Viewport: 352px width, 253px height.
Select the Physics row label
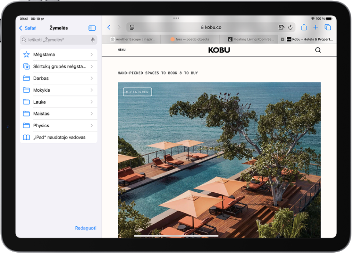point(41,125)
